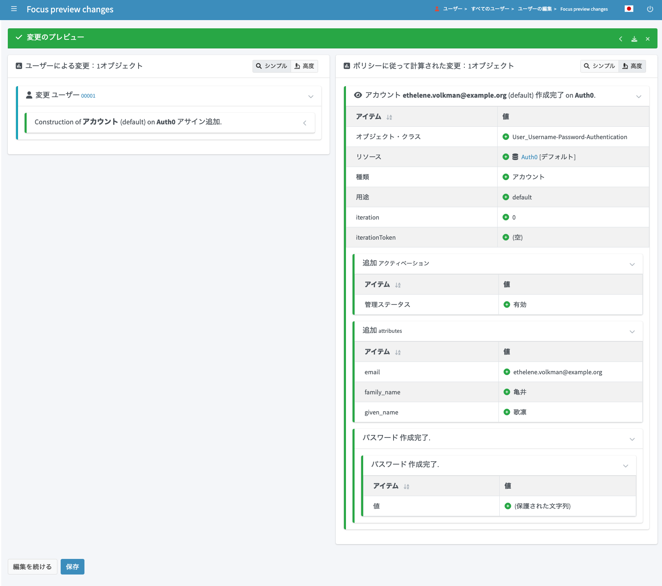Click the power logout icon
This screenshot has width=662, height=586.
(x=650, y=9)
